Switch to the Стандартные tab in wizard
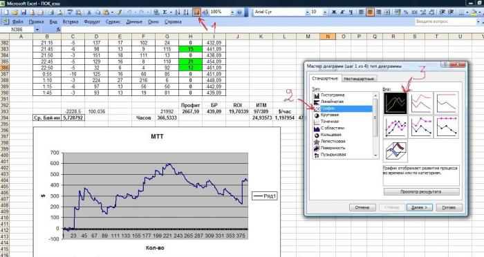This screenshot has width=484, height=257. [x=325, y=78]
